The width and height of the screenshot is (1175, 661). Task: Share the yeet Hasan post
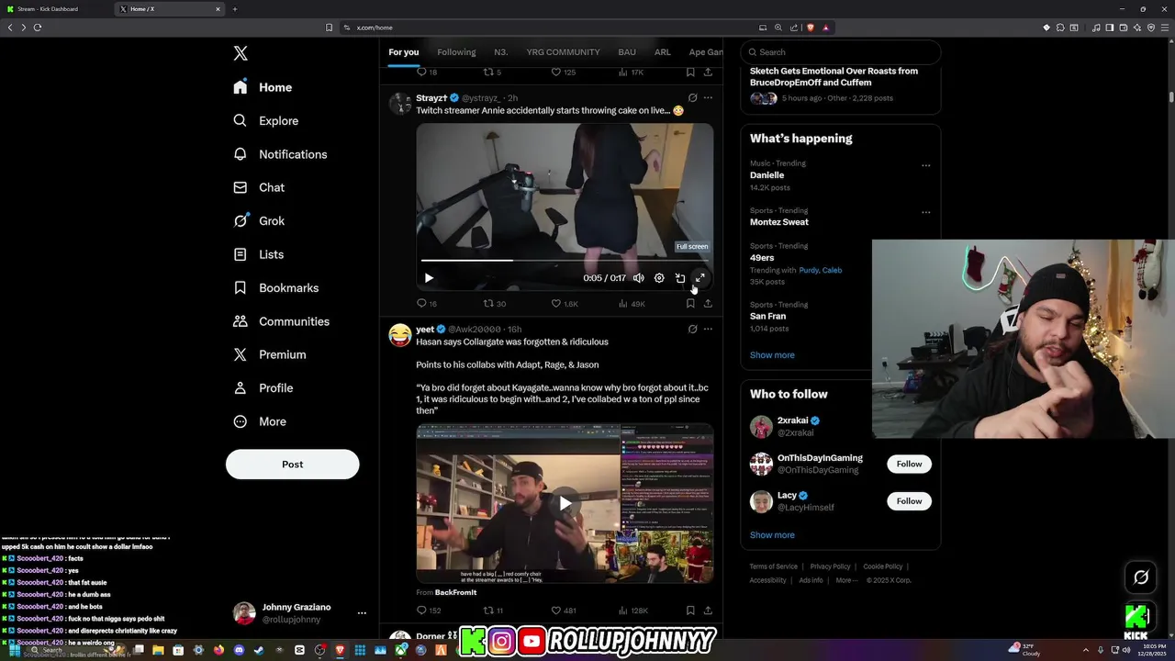[708, 611]
